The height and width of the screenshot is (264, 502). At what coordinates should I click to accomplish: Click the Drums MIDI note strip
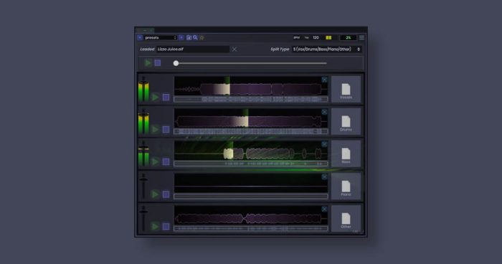(251, 131)
